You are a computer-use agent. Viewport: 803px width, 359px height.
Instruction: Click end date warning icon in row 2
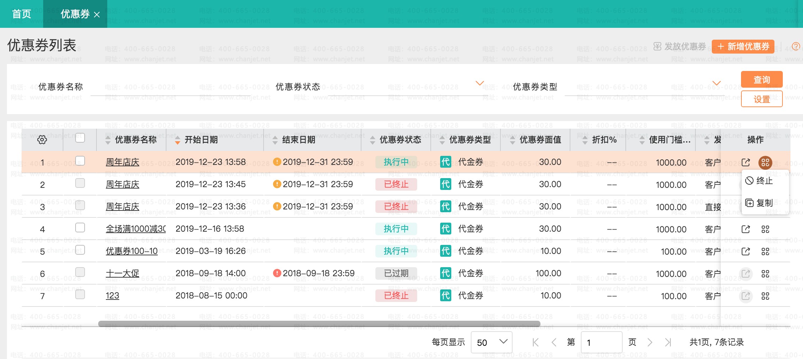click(x=277, y=184)
